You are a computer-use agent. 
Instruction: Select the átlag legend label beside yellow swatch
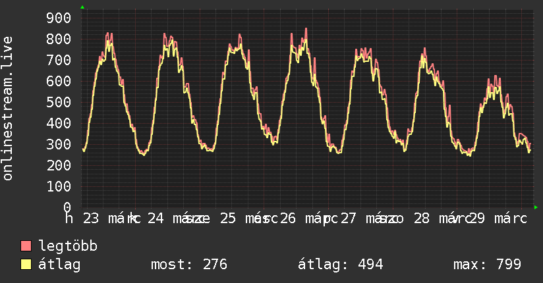pyautogui.click(x=59, y=265)
